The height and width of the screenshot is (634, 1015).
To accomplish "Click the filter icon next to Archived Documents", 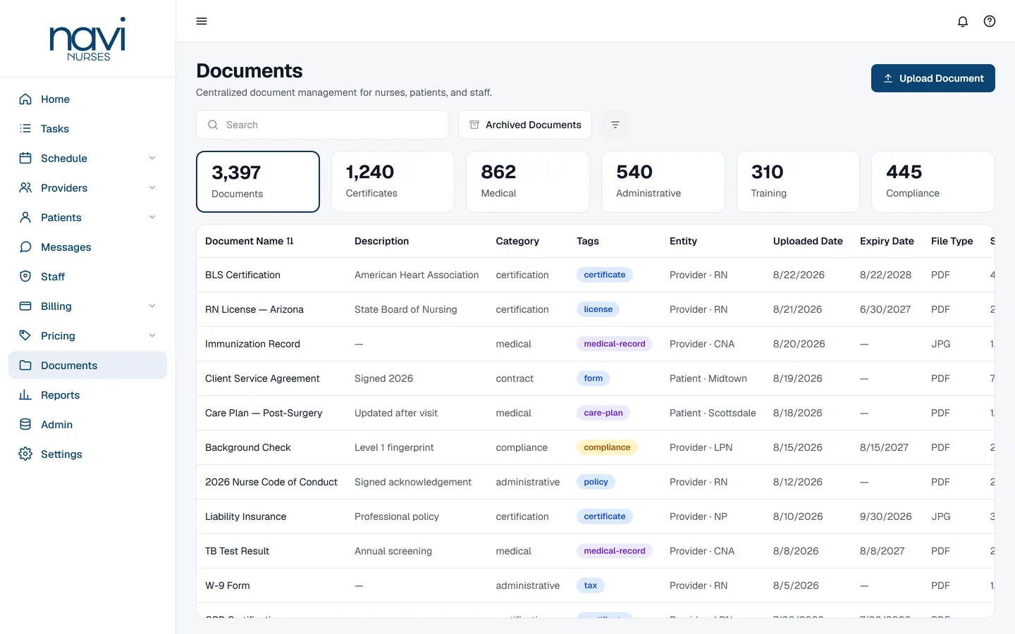I will pos(615,125).
